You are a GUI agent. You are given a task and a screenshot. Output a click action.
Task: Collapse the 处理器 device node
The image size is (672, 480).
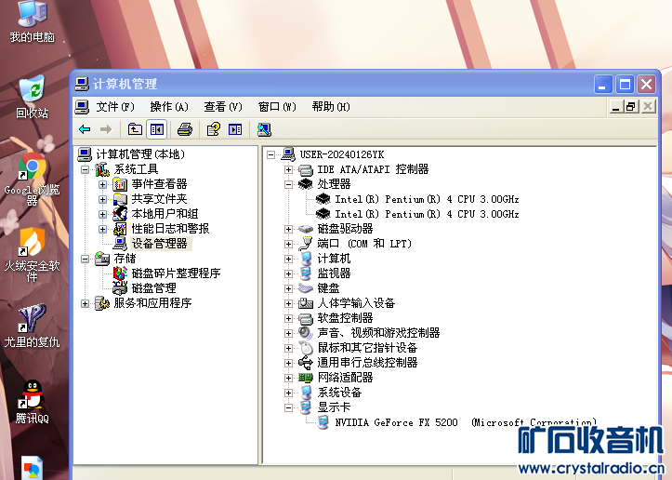[x=288, y=184]
